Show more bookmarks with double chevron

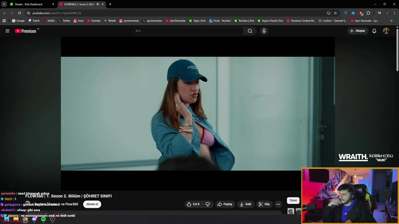[x=392, y=21]
